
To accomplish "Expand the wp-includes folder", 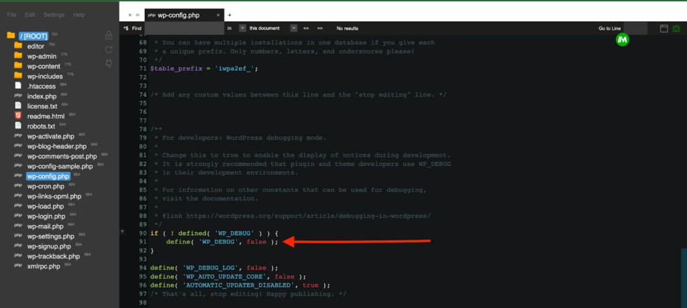I will 45,76.
